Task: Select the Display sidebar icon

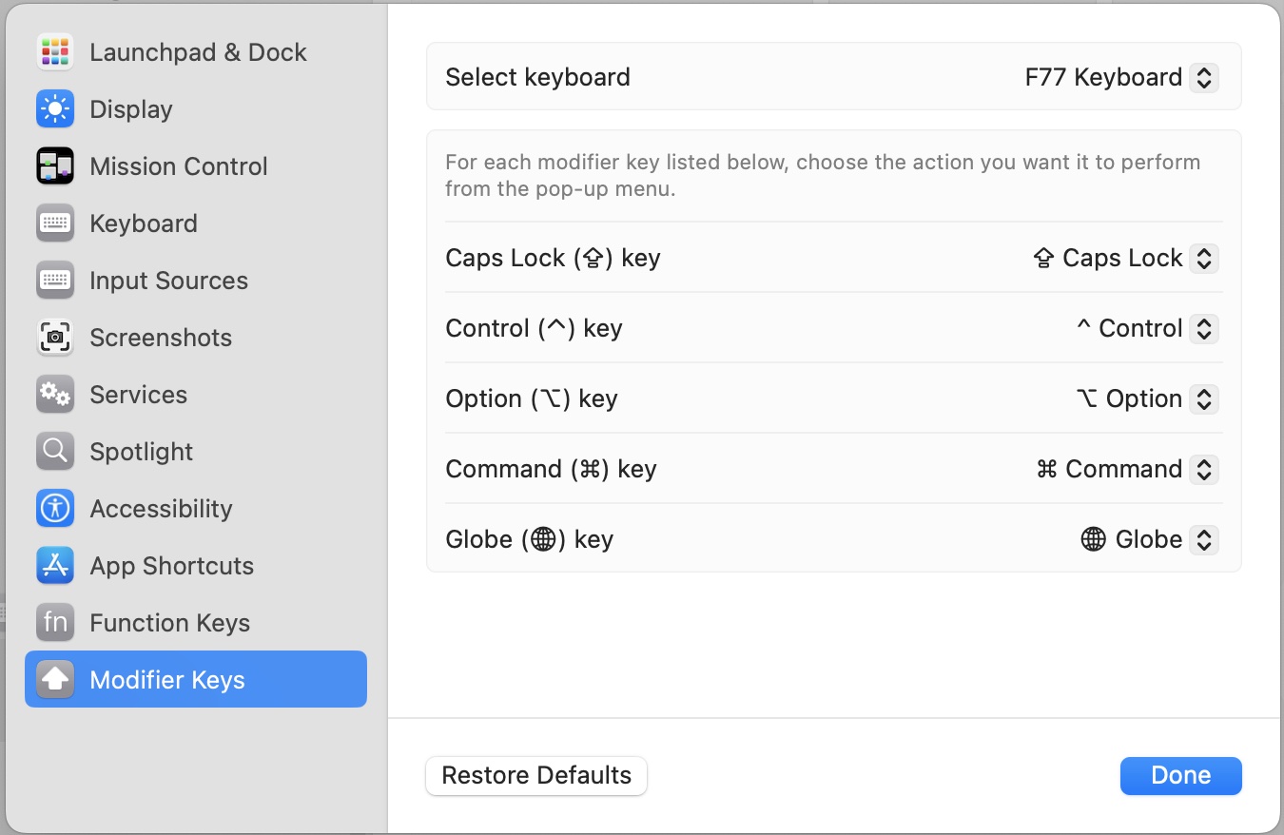Action: [54, 109]
